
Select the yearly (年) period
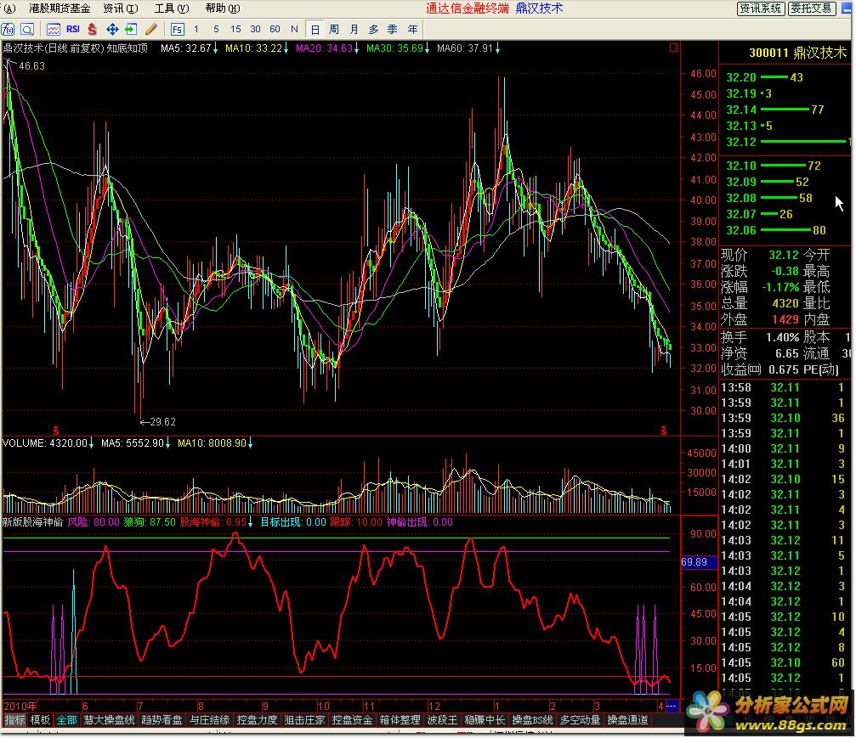pos(413,30)
